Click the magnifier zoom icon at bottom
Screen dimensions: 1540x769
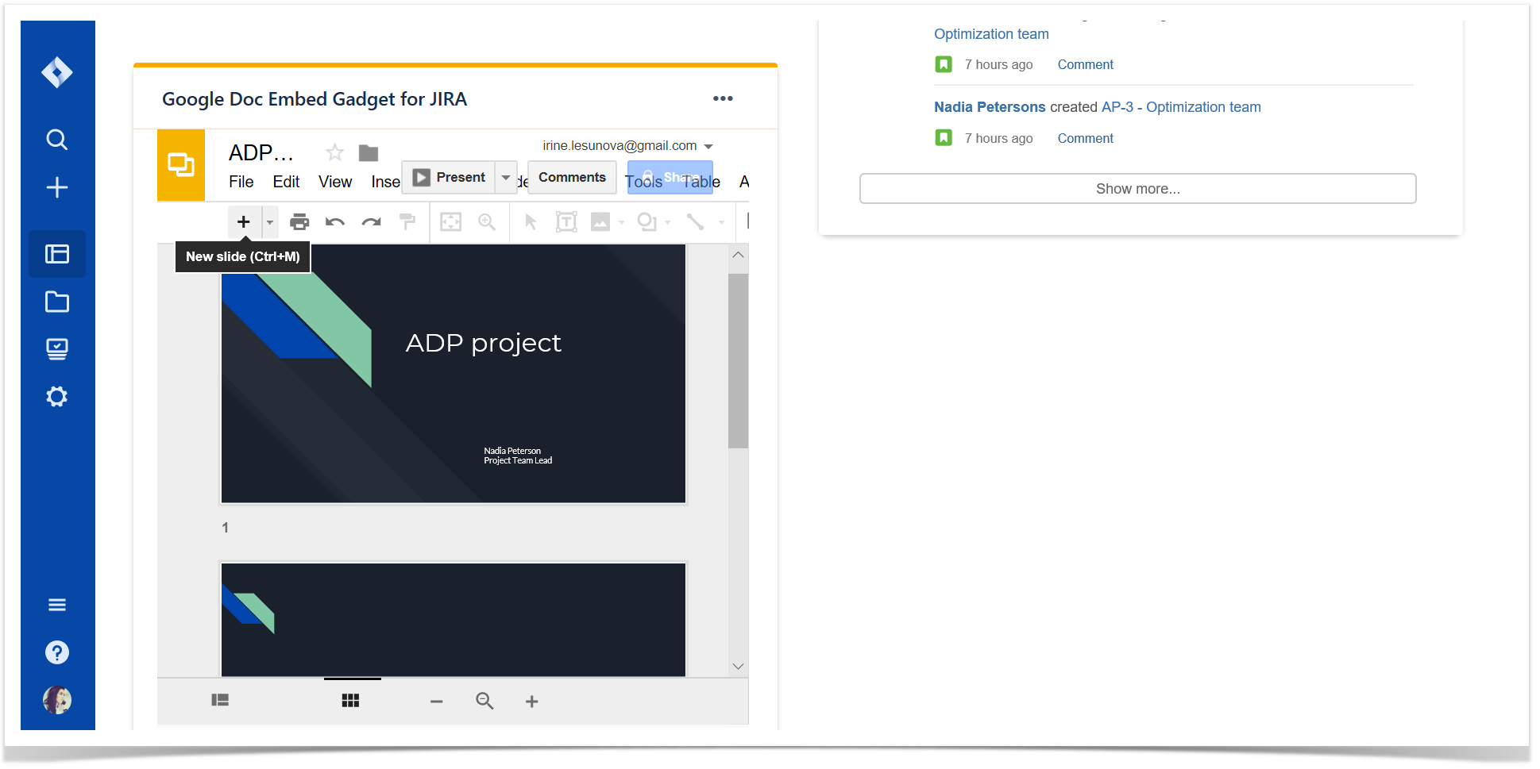484,701
